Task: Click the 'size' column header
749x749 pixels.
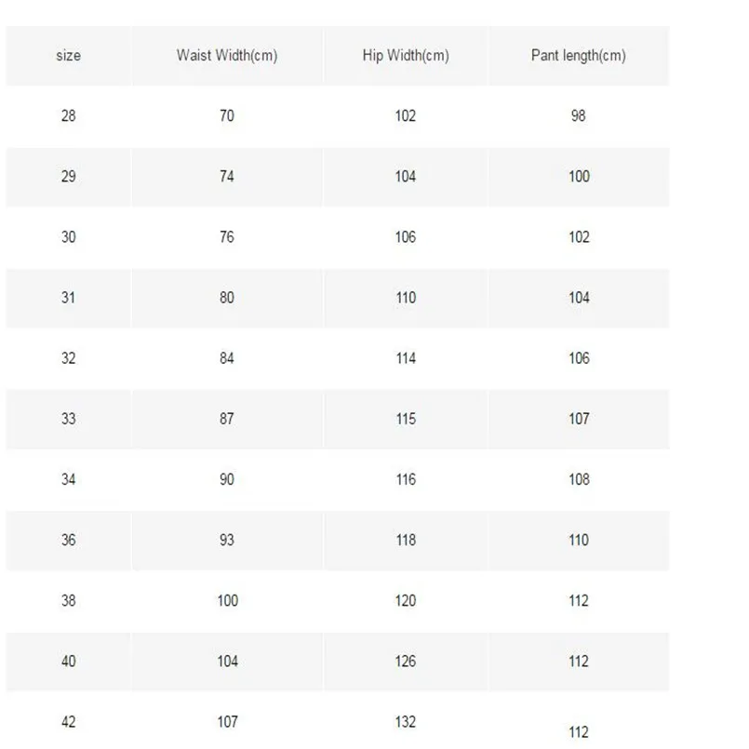Action: coord(68,56)
